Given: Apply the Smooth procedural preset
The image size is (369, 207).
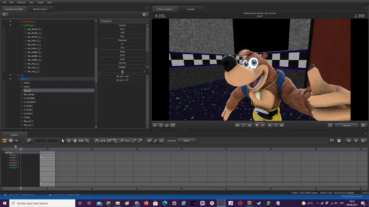Looking at the screenshot, I should click(122, 63).
